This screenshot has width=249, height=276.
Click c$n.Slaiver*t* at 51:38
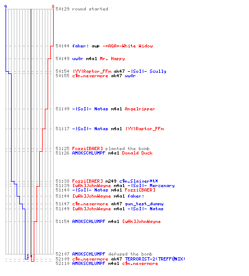click(138, 181)
